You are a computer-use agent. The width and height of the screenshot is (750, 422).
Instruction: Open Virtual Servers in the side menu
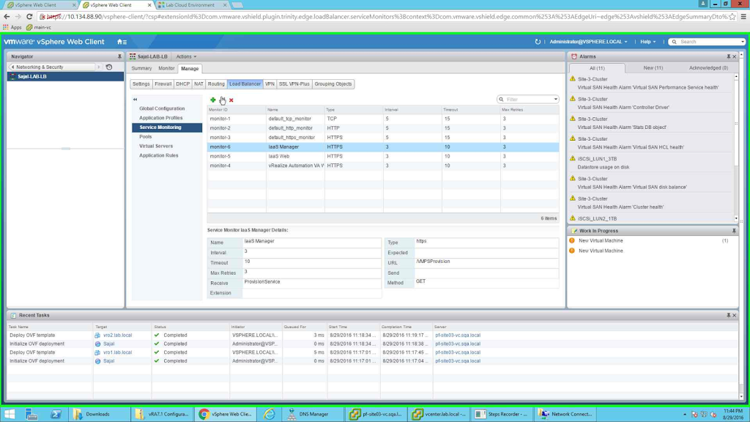point(156,146)
